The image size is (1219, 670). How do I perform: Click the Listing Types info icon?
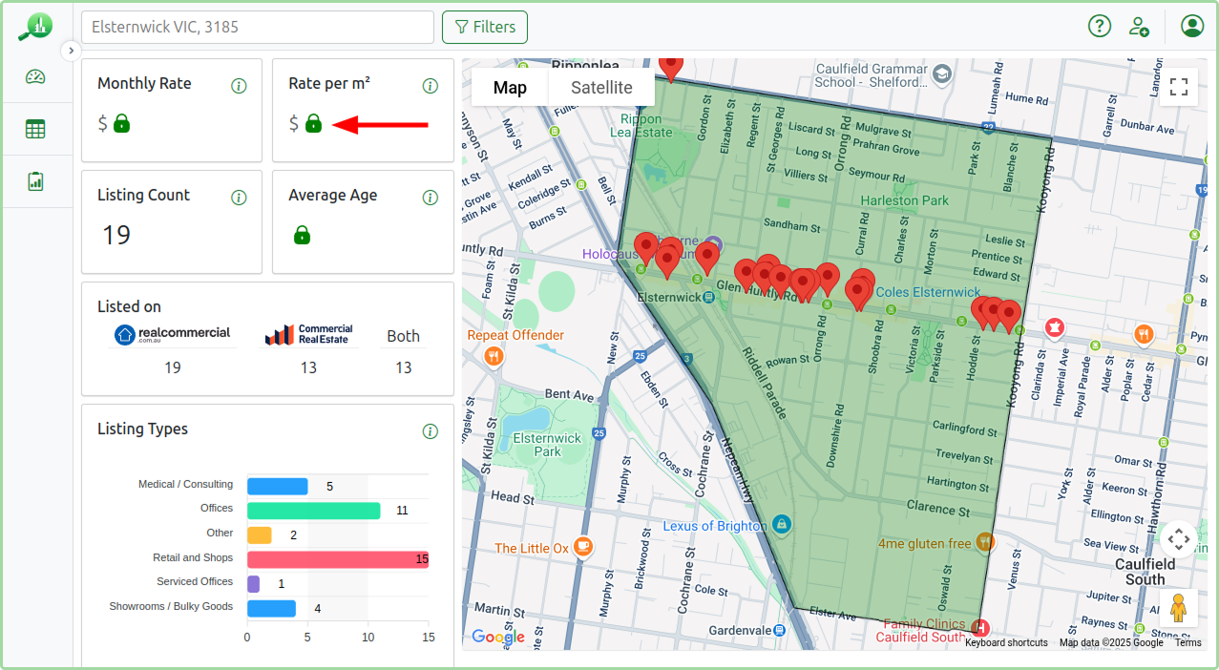pyautogui.click(x=430, y=430)
